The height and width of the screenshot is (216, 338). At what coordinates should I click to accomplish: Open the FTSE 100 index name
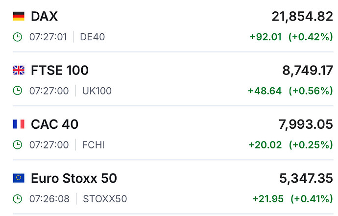coord(60,71)
